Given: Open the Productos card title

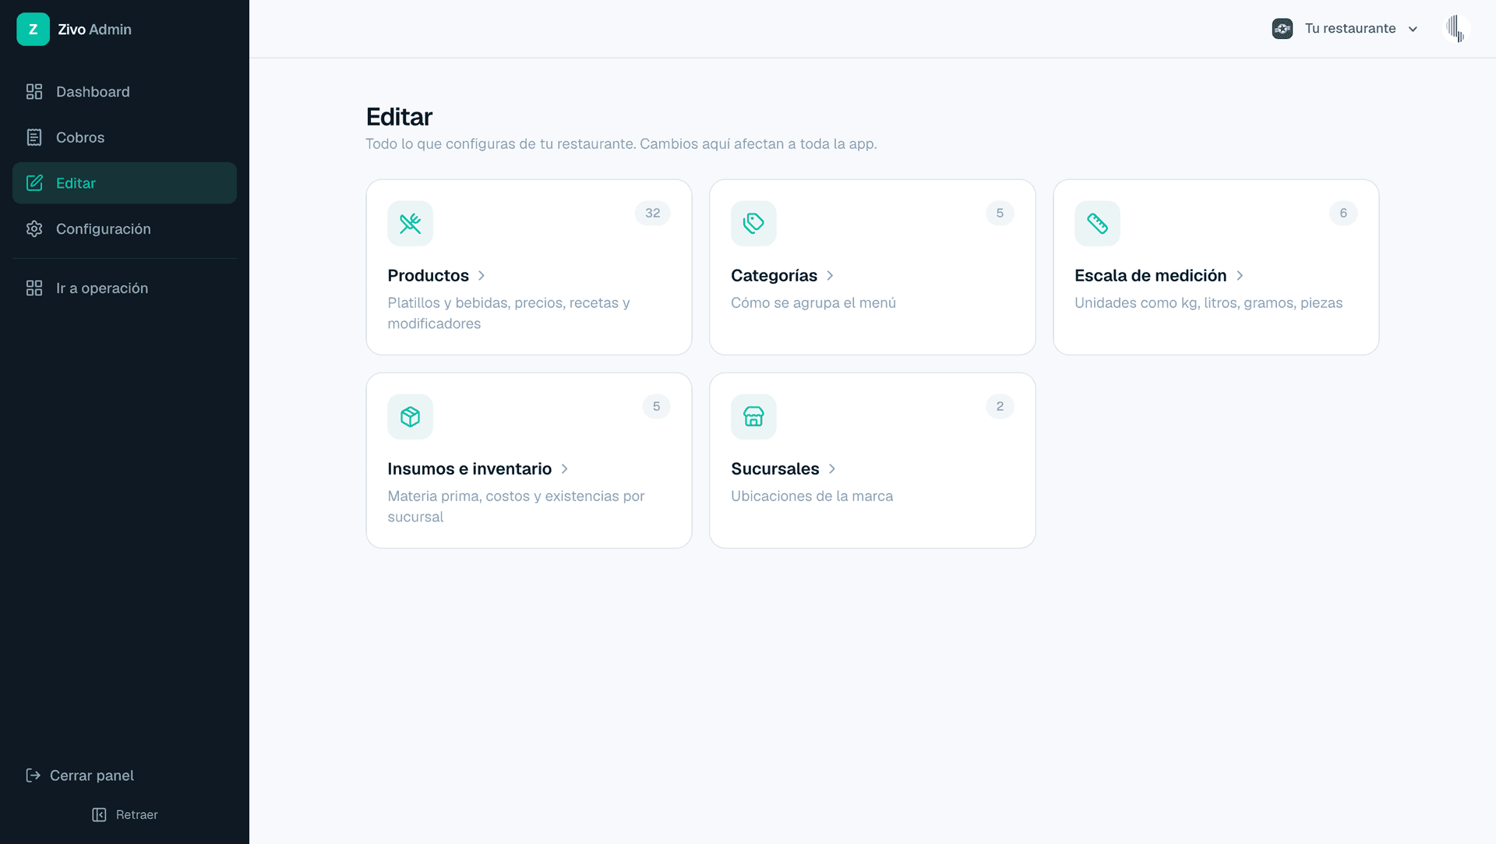Looking at the screenshot, I should pyautogui.click(x=428, y=276).
